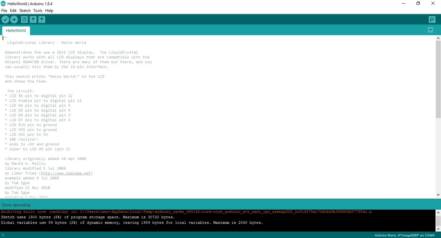Click the 'LCD D6 pin to digital pin 3' line
The image size is (441, 238).
[38, 115]
